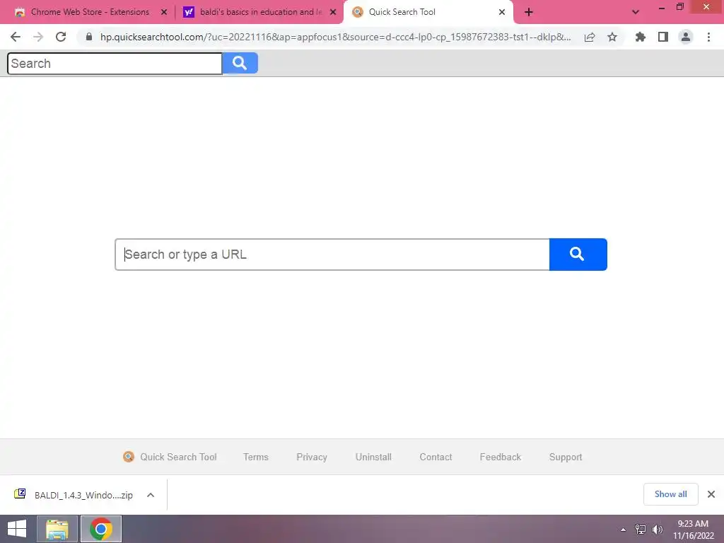Viewport: 724px width, 543px height.
Task: Close the Chrome Web Store tab
Action: click(x=164, y=12)
